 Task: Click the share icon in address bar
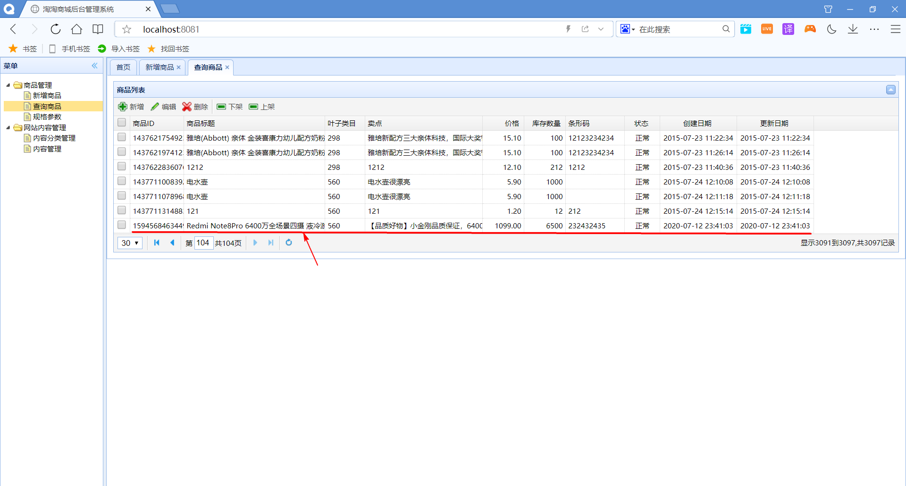[x=585, y=29]
